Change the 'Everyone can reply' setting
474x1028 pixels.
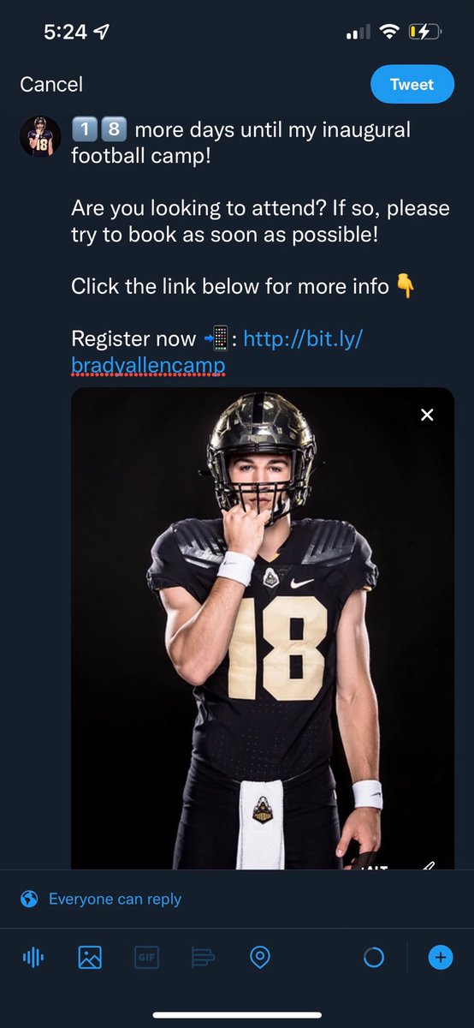click(x=115, y=899)
